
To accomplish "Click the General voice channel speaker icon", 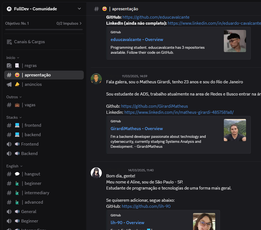I will (x=9, y=212).
